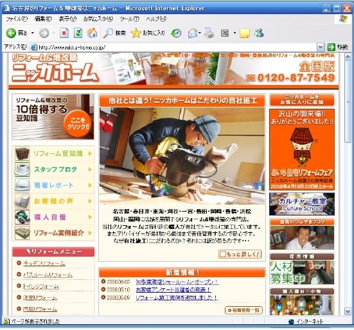Open the 洗面リフォーム link
The height and width of the screenshot is (330, 354).
pos(40,298)
